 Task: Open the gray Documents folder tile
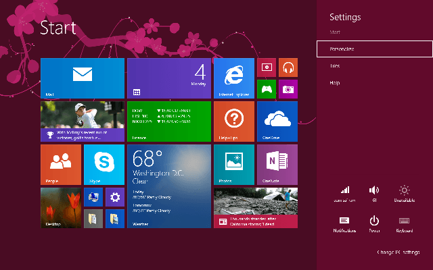(x=93, y=219)
